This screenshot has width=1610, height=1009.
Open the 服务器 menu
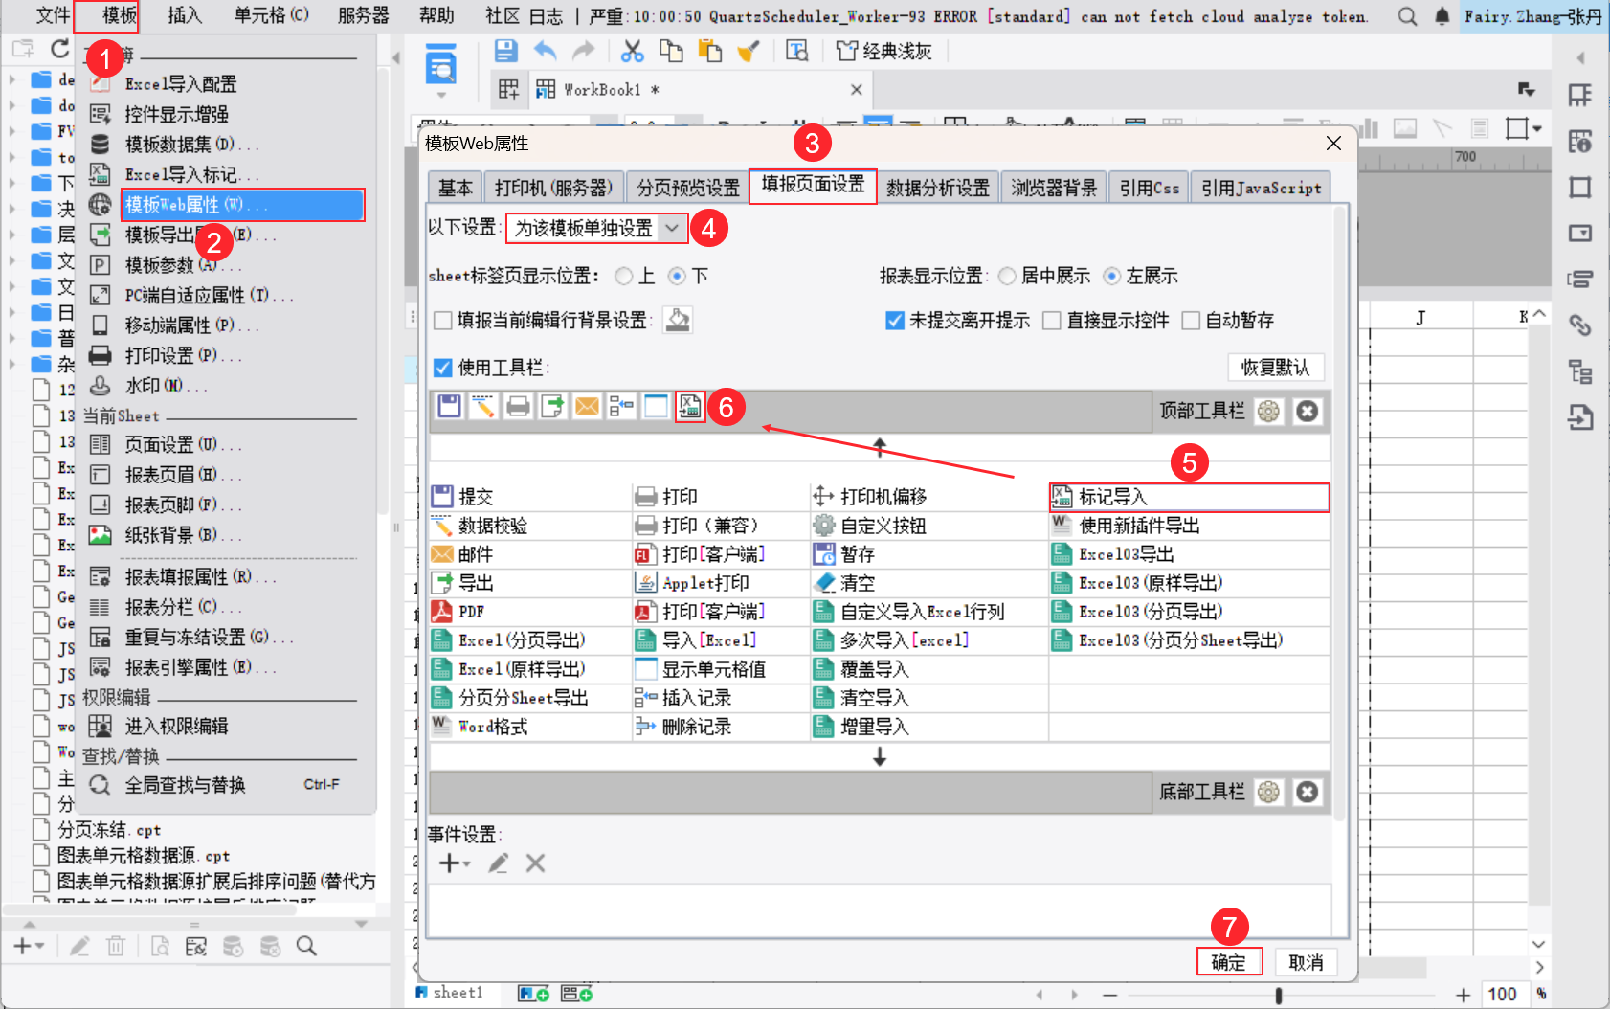362,15
